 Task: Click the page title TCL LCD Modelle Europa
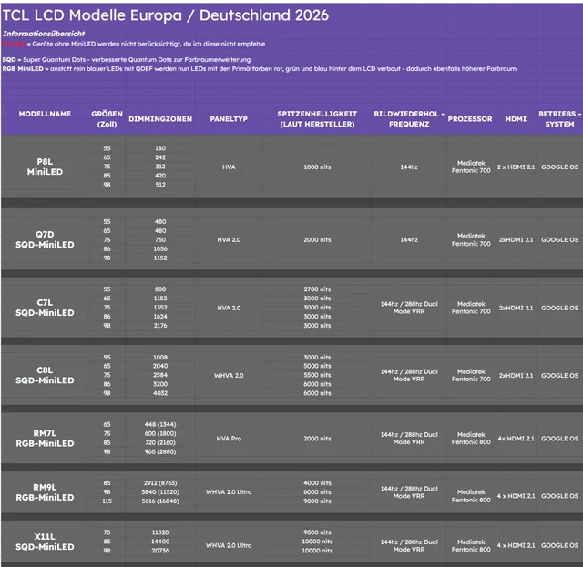coord(166,15)
